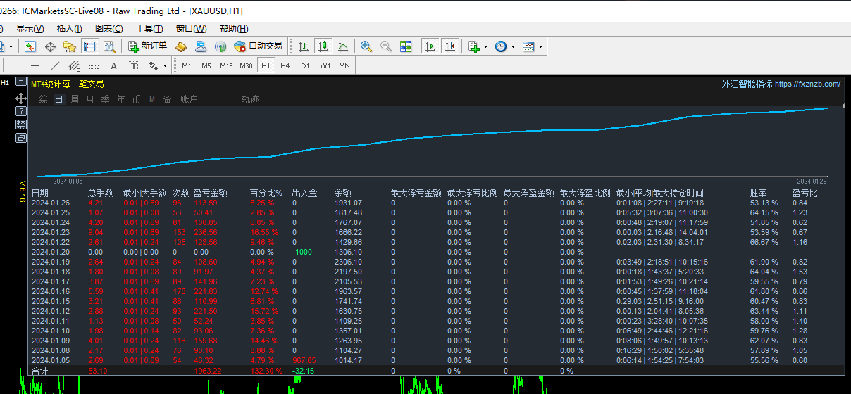Screen dimensions: 851x394
Task: Switch to line chart mode
Action: [343, 46]
